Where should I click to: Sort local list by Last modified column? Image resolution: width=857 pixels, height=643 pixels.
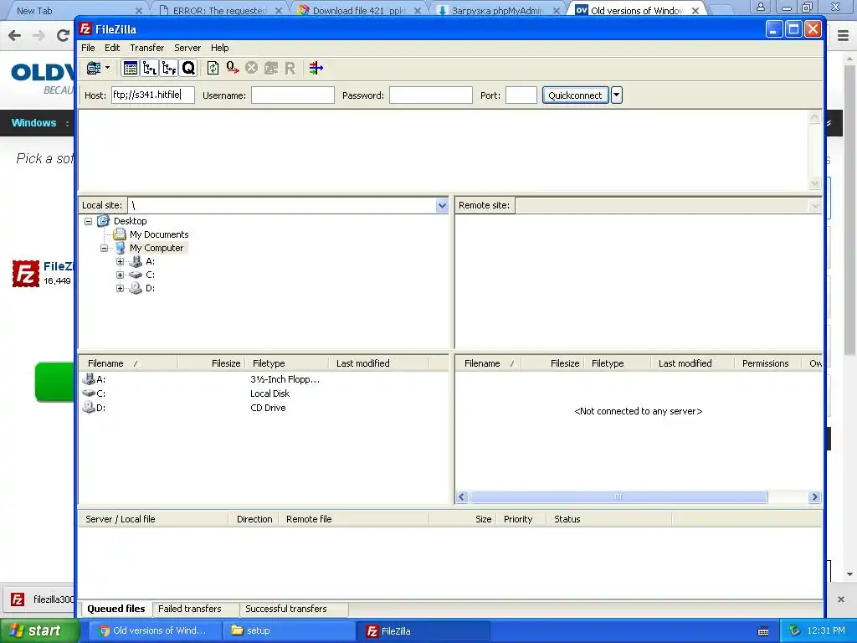click(x=379, y=363)
